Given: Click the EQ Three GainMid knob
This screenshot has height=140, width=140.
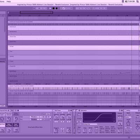Looking at the screenshot, I should (x=62, y=117).
